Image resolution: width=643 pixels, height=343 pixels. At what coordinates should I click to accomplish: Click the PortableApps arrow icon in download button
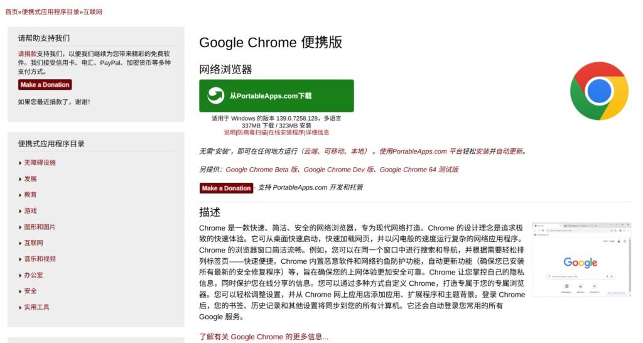tap(216, 95)
